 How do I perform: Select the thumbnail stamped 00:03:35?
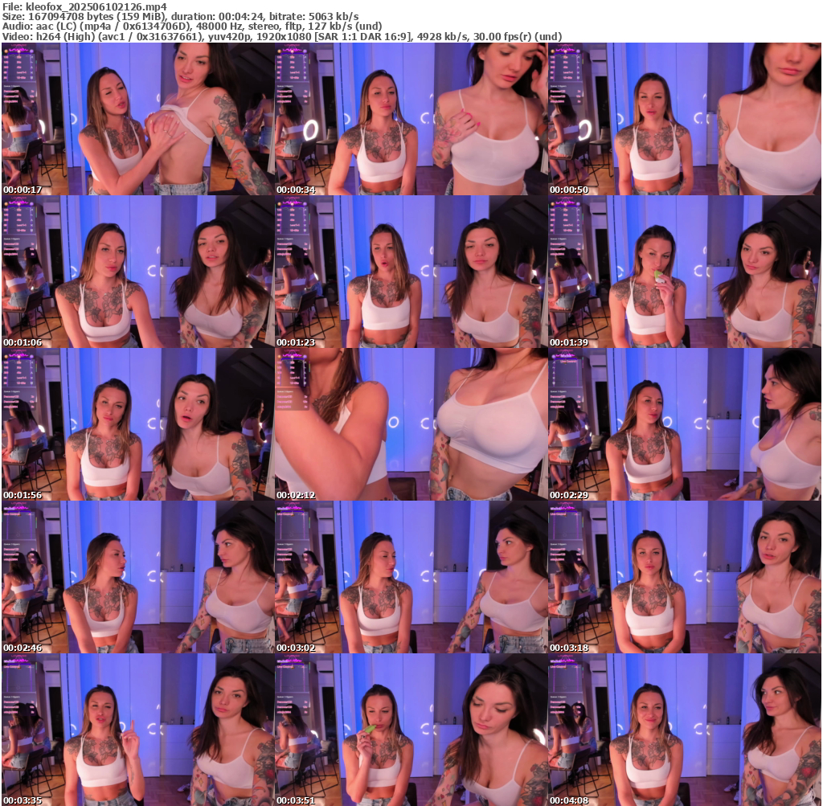[137, 730]
